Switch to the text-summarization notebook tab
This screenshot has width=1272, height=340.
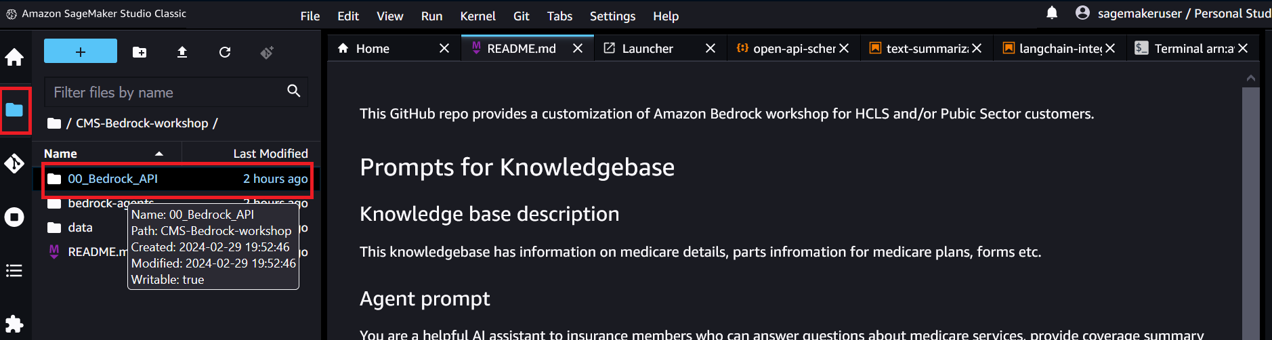tap(927, 48)
